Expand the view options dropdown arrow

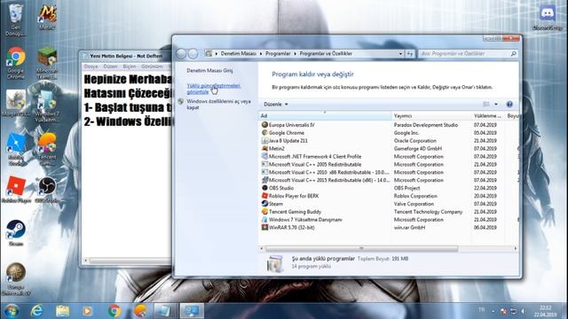(496, 105)
